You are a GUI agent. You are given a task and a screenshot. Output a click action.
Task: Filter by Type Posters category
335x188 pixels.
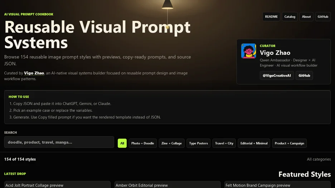tap(199, 143)
